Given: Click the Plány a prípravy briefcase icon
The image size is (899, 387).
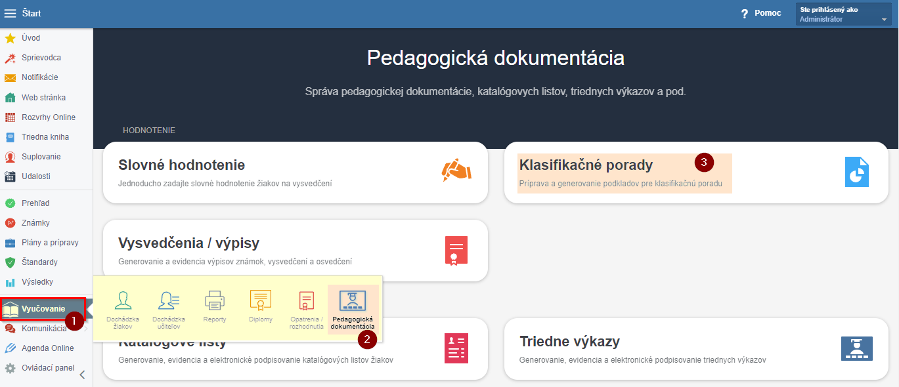Looking at the screenshot, I should click(10, 243).
